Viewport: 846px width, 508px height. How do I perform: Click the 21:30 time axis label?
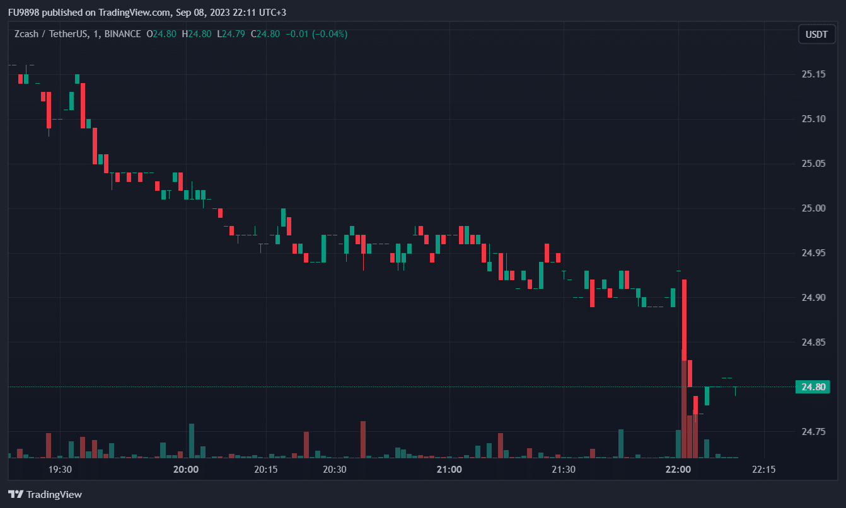pyautogui.click(x=563, y=470)
